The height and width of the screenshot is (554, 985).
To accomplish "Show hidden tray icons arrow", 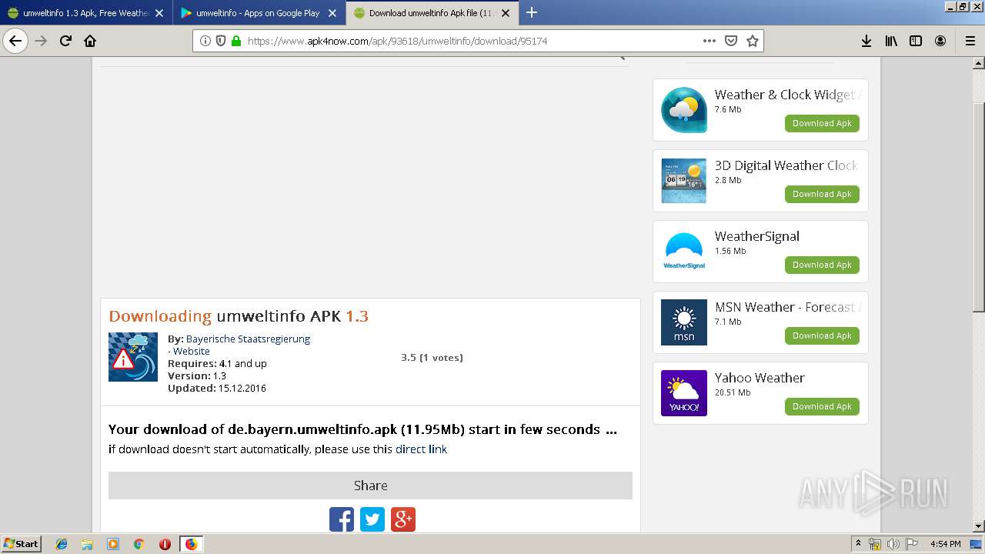I will tap(859, 544).
